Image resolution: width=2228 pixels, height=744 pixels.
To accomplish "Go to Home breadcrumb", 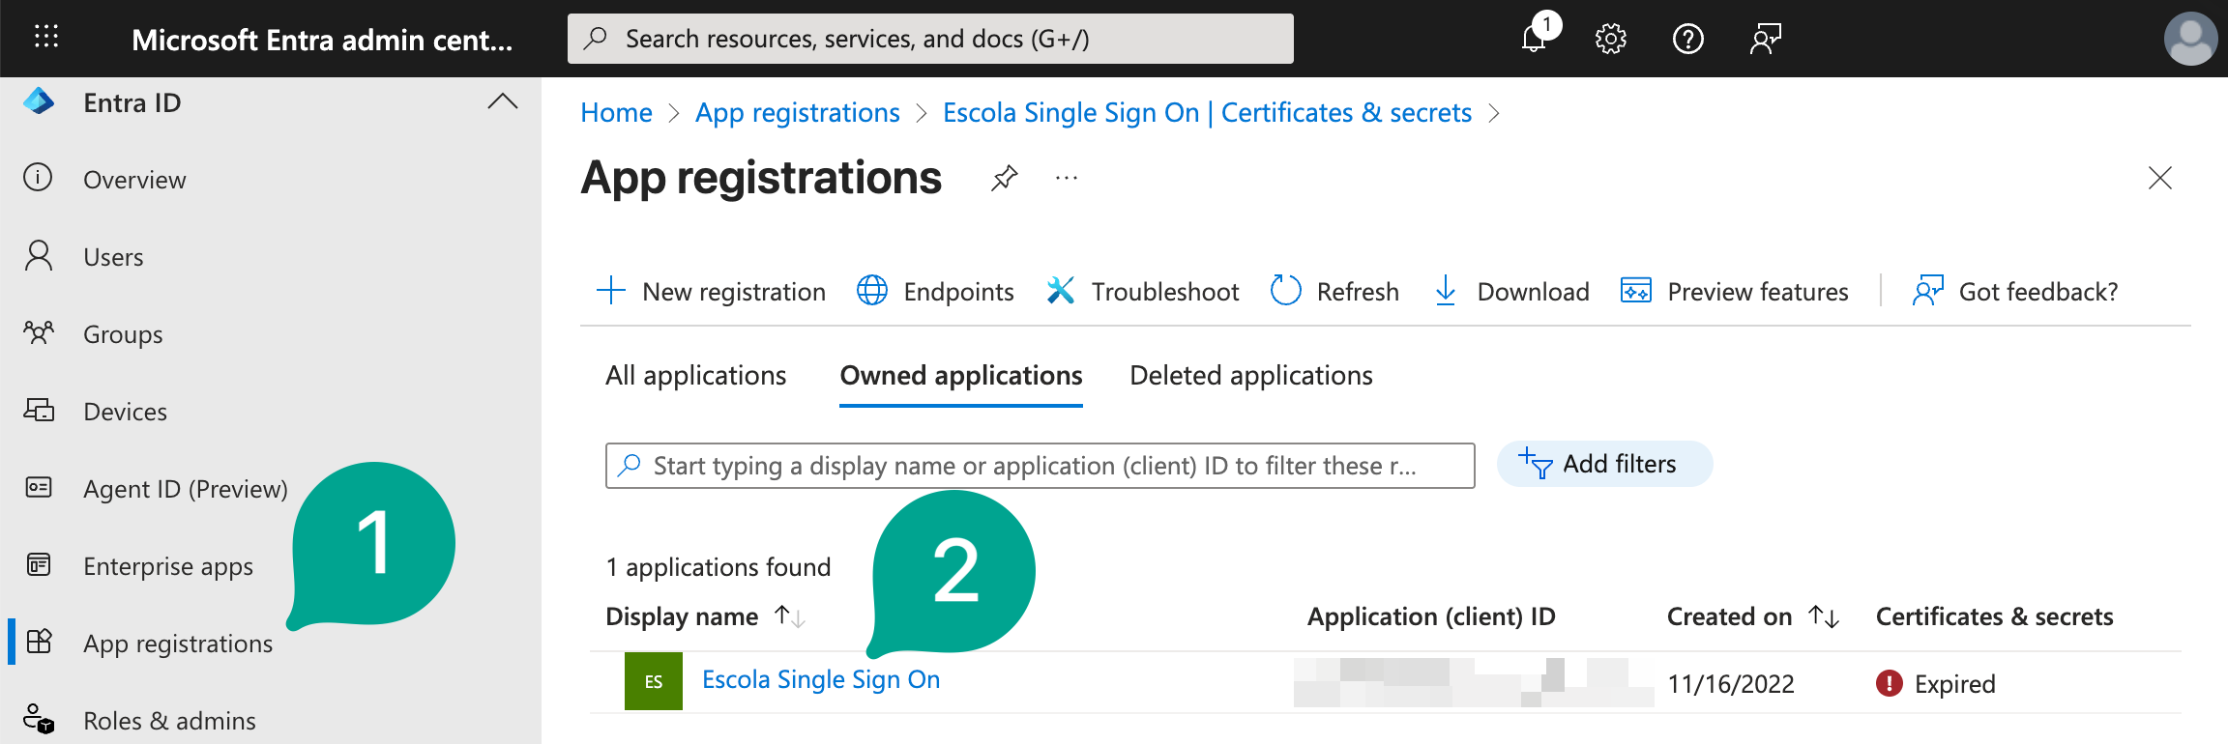I will pyautogui.click(x=616, y=113).
